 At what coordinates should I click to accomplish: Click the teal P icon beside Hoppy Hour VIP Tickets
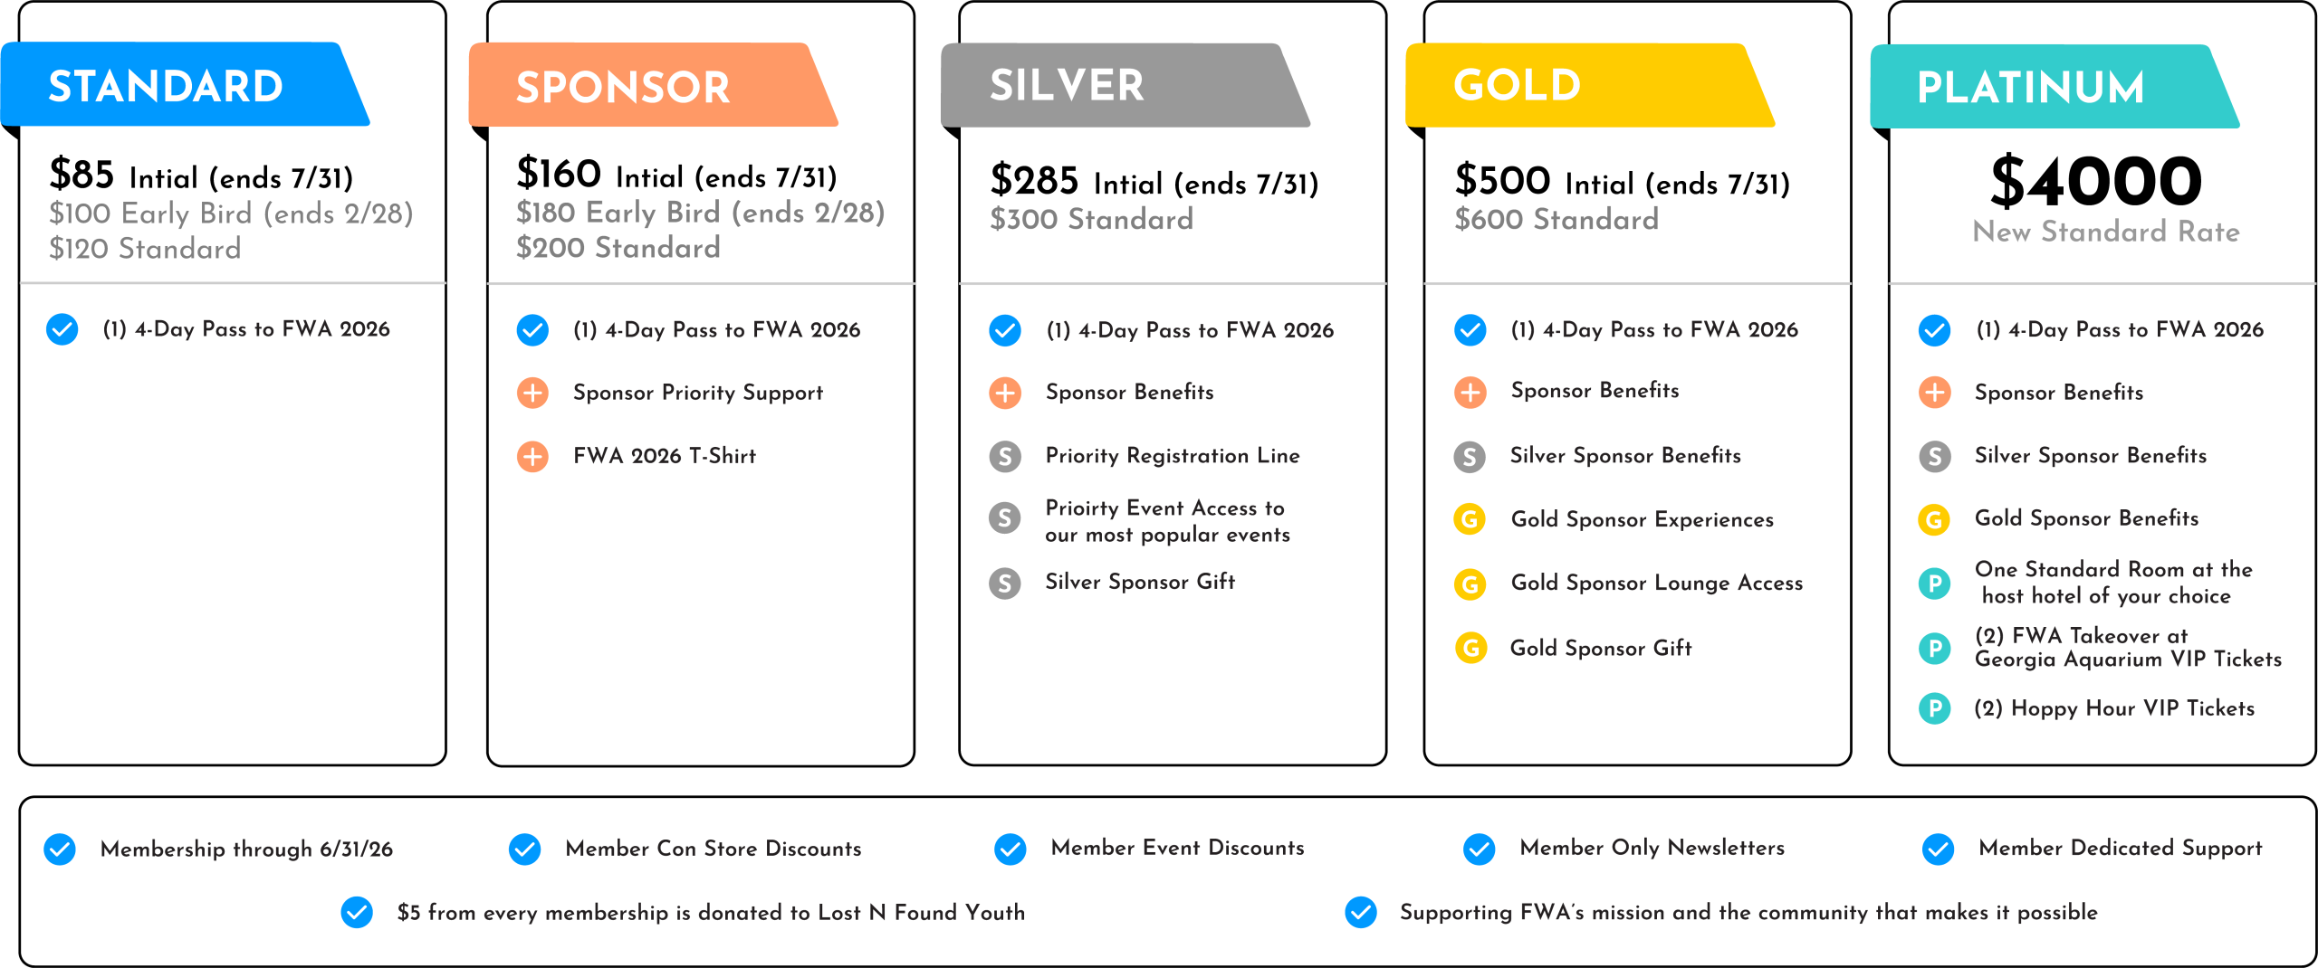click(1935, 708)
